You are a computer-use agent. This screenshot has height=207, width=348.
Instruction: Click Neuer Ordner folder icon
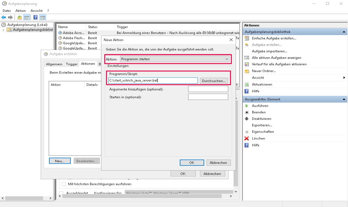246,71
